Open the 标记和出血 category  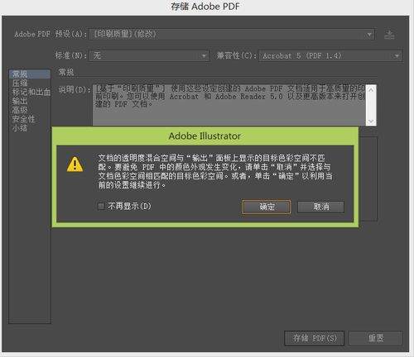pyautogui.click(x=30, y=92)
